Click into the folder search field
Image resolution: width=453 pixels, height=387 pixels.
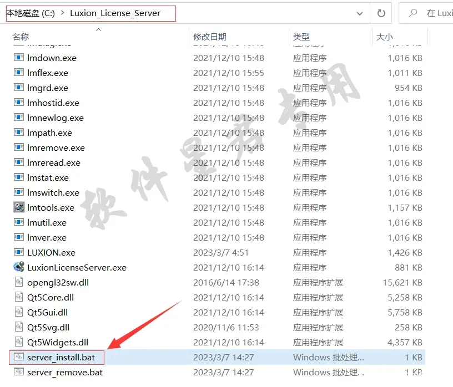(x=426, y=13)
